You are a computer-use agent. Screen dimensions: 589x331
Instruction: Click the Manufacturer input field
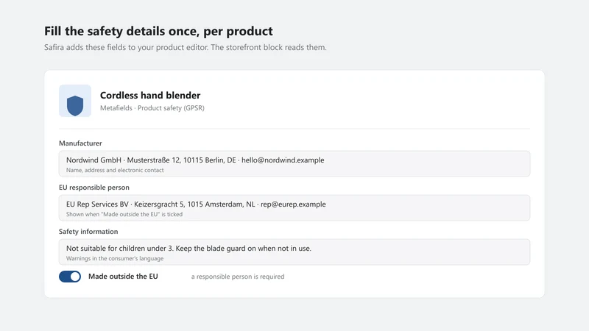point(294,163)
